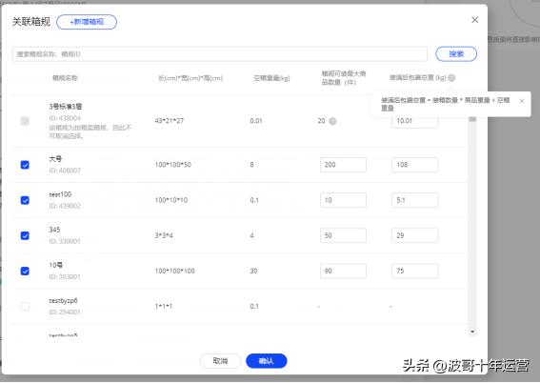Select the ID: 330001 text
Screen dimensions: 540x383
[x=65, y=241]
